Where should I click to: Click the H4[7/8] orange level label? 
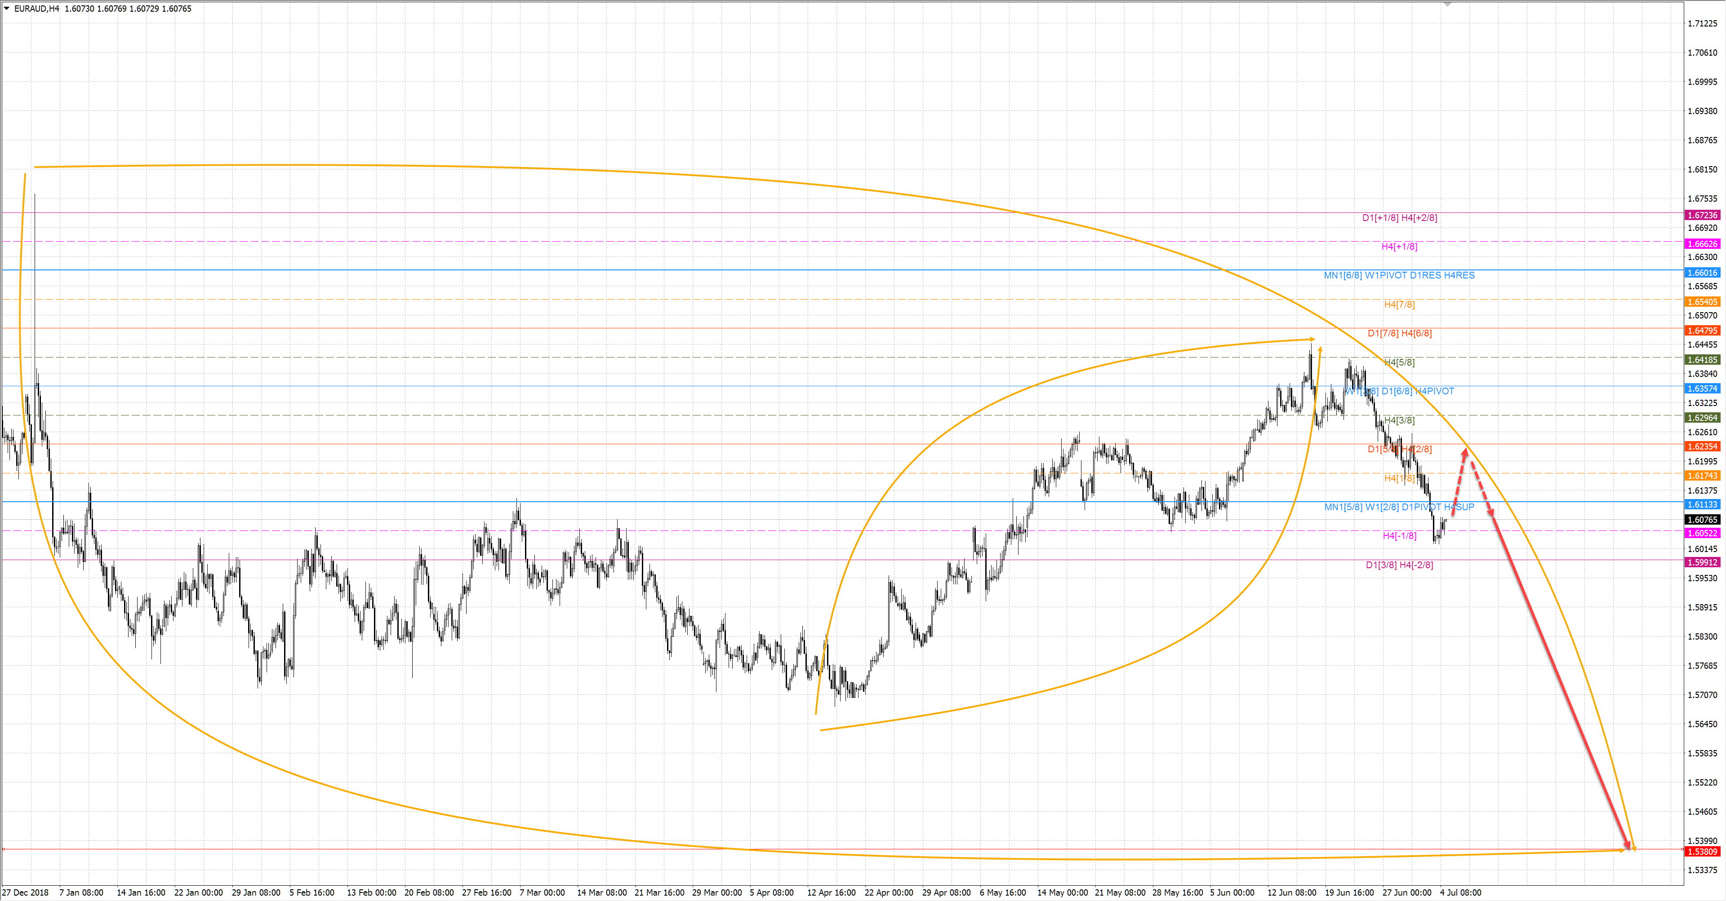pos(1399,305)
